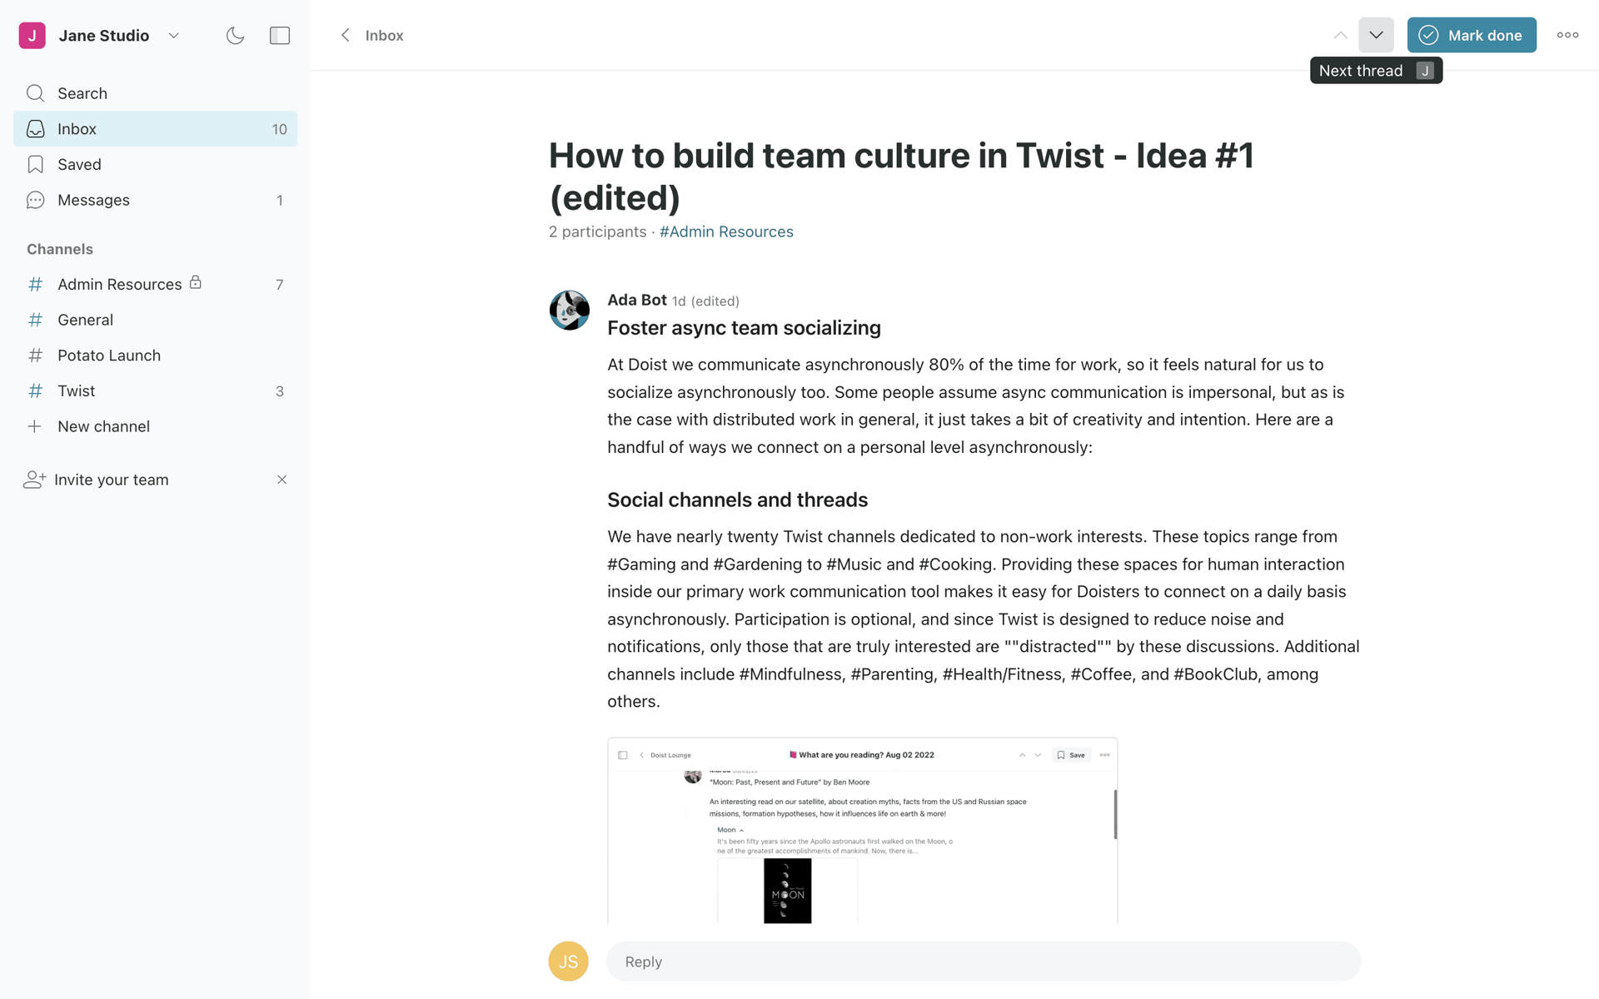The height and width of the screenshot is (999, 1599).
Task: Click the Social channels and threads heading
Action: pyautogui.click(x=737, y=499)
